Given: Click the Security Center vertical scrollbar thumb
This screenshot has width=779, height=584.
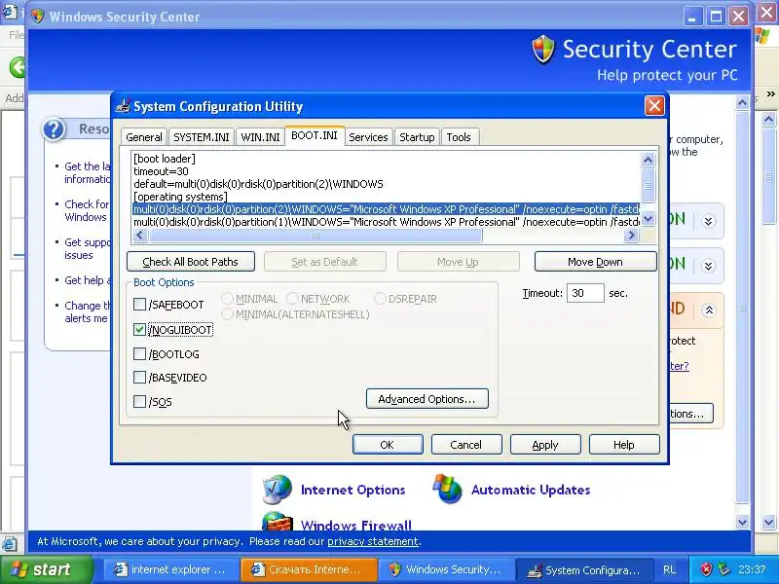Looking at the screenshot, I should [x=742, y=307].
